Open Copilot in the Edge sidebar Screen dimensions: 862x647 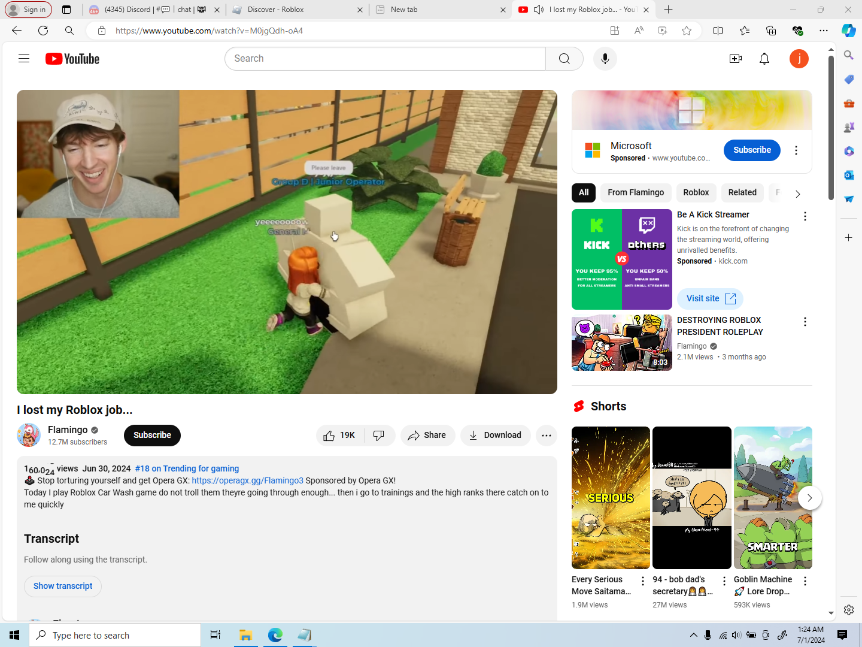pos(849,31)
